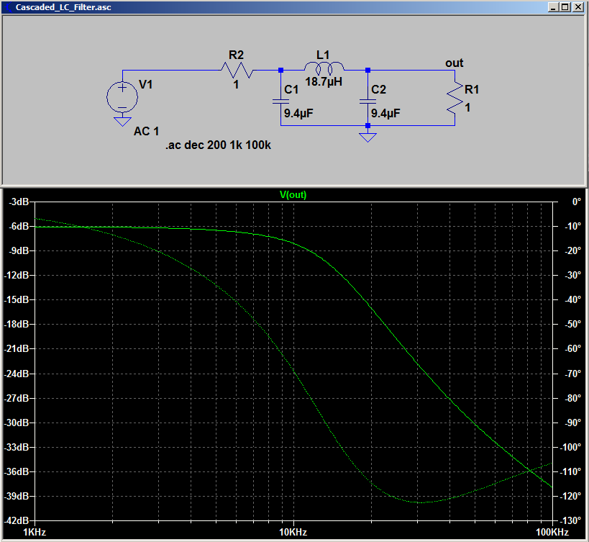Click the -24dB magnitude axis label

(x=17, y=374)
